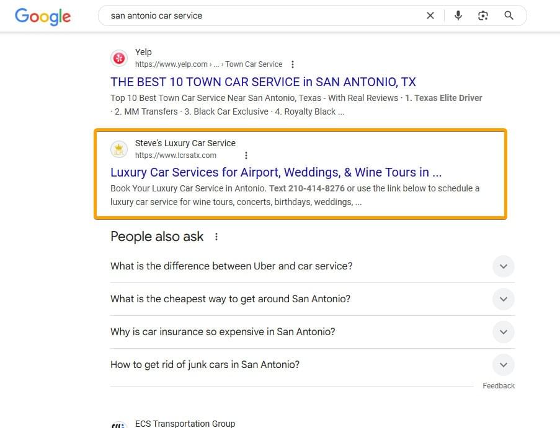Clear the search query with X
The height and width of the screenshot is (428, 560).
pyautogui.click(x=430, y=15)
